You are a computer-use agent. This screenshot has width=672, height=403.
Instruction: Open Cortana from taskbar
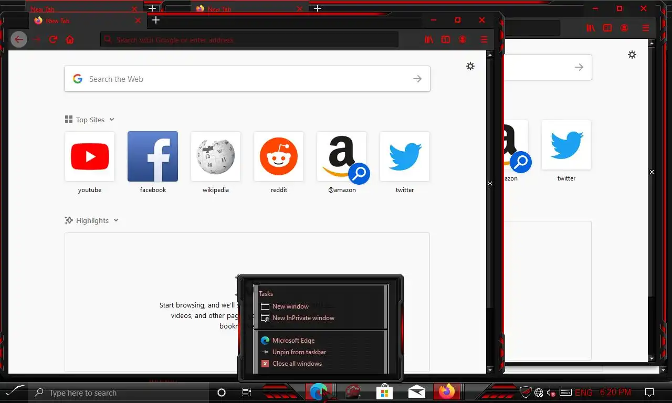coord(222,393)
